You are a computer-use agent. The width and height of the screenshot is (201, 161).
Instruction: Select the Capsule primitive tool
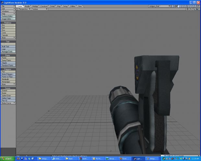pos(8,35)
